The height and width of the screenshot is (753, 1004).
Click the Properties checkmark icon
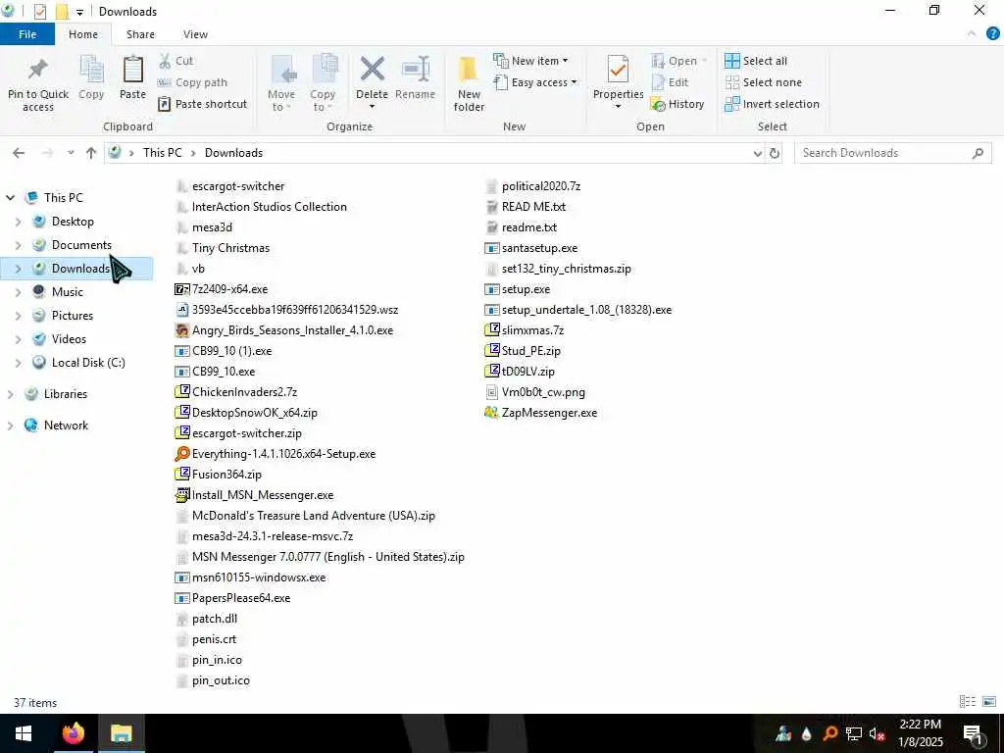click(x=618, y=70)
